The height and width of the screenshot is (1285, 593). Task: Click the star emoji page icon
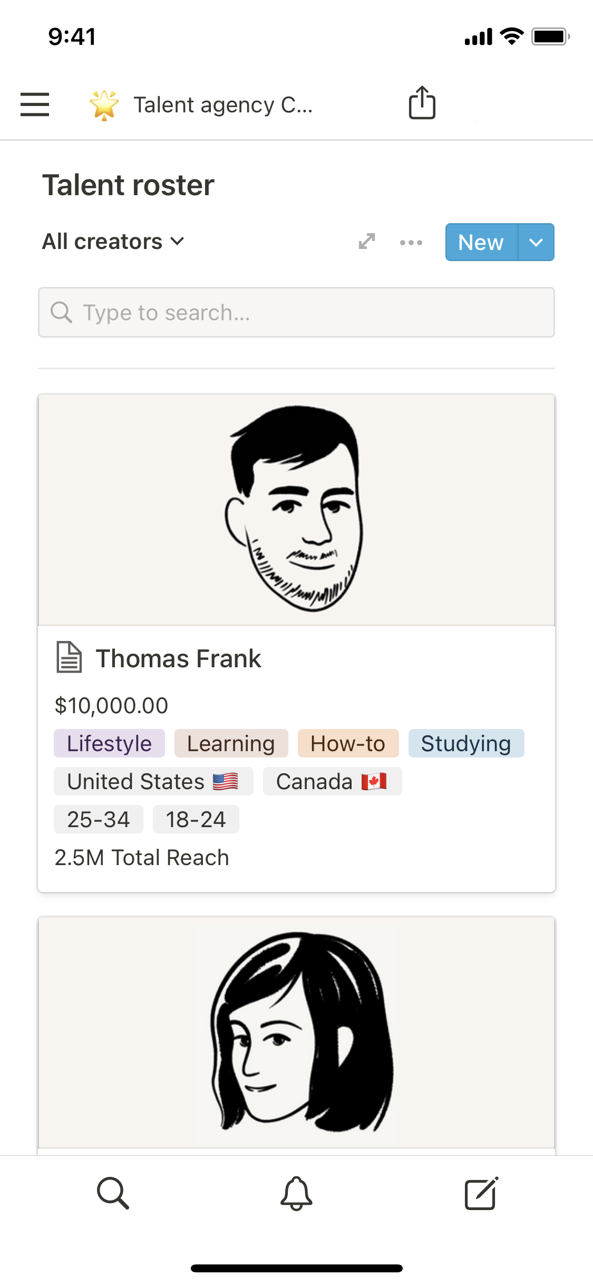coord(104,104)
